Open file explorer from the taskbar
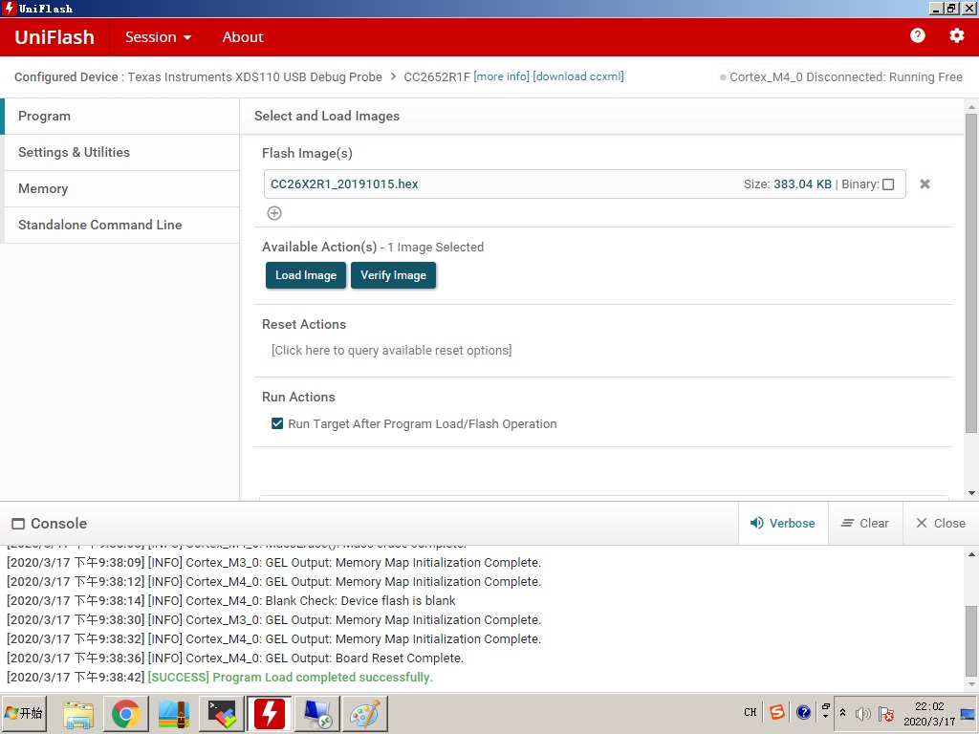979x734 pixels. pos(78,714)
